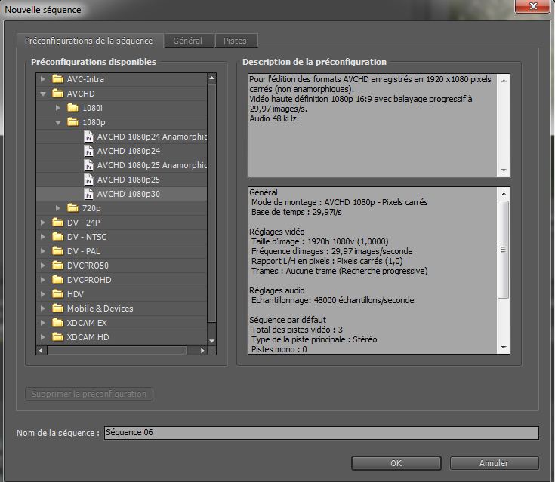Click the preset list vertical scrollbar
Viewport: 555px width, 482px height.
pos(211,203)
